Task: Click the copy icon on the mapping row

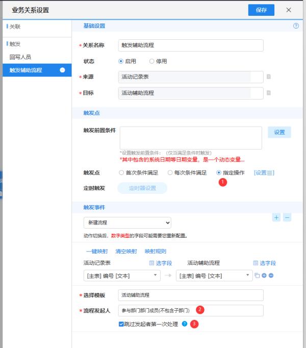Action: pyautogui.click(x=258, y=276)
